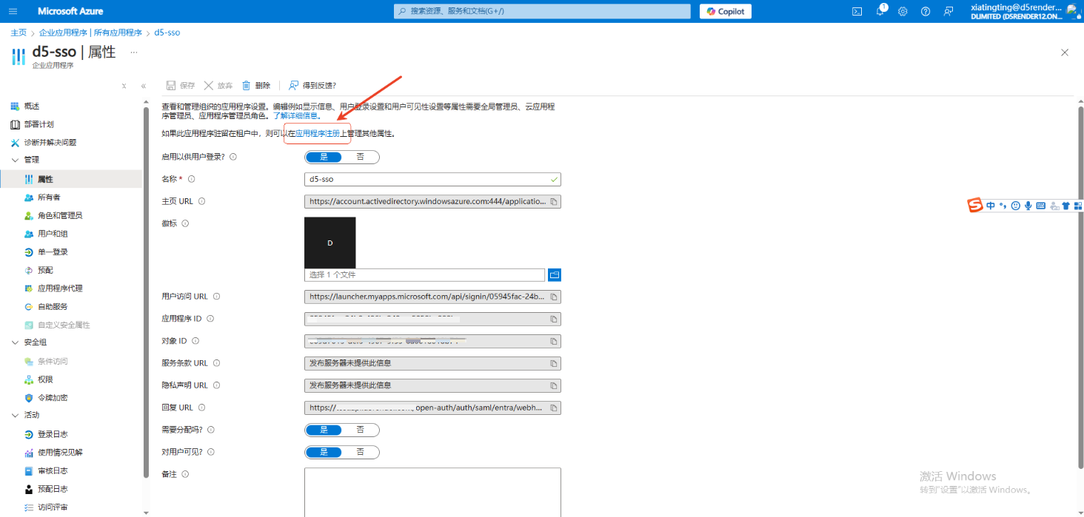Open the more options ellipsis beside 属性
Screen dimensions: 1084x517
pyautogui.click(x=134, y=53)
